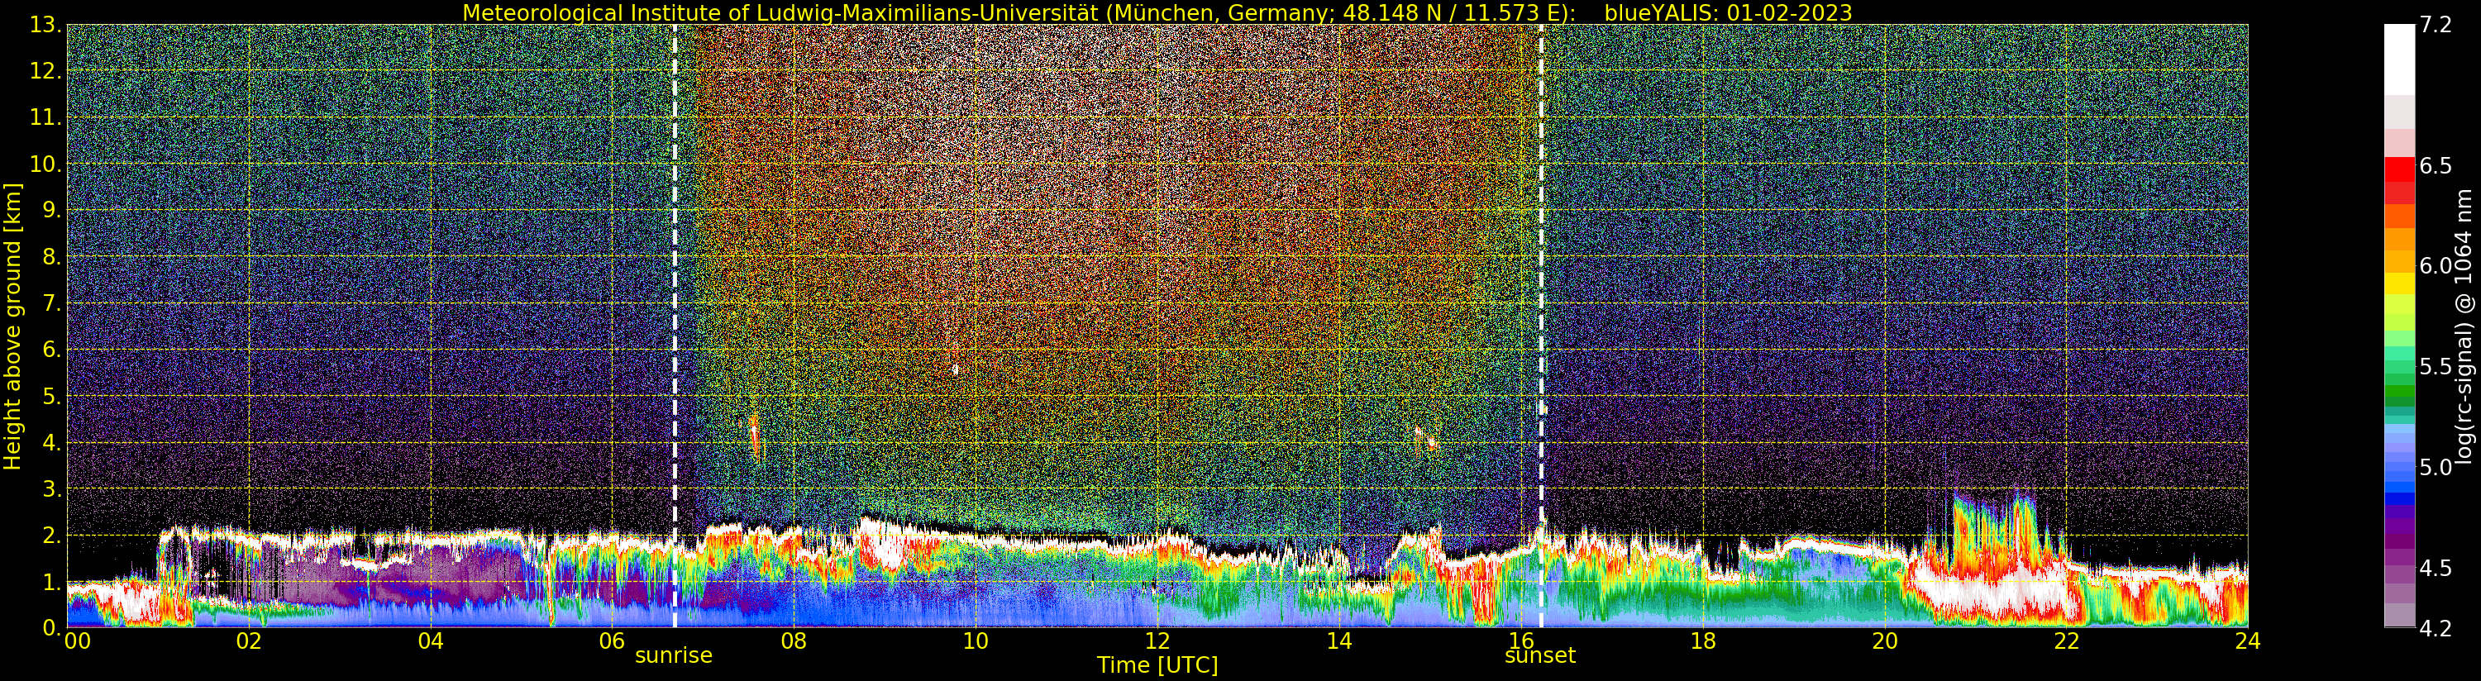Click the '24' time axis tick label
The height and width of the screenshot is (681, 2481).
coord(2248,641)
